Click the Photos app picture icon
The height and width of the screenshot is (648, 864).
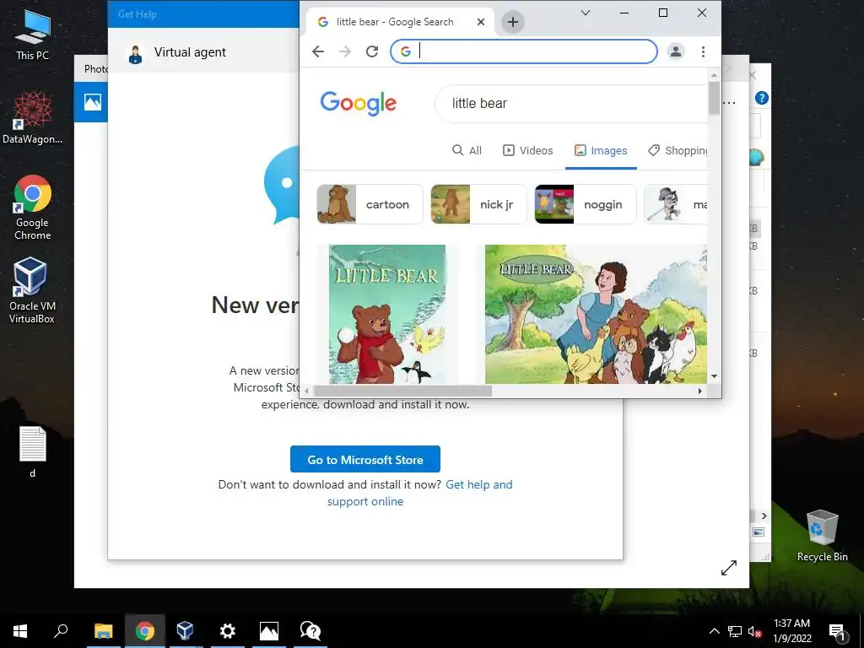tap(93, 102)
